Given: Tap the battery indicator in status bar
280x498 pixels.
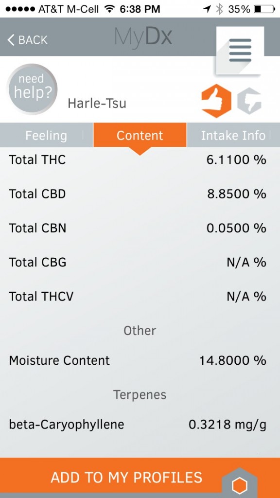Looking at the screenshot, I should tap(264, 9).
